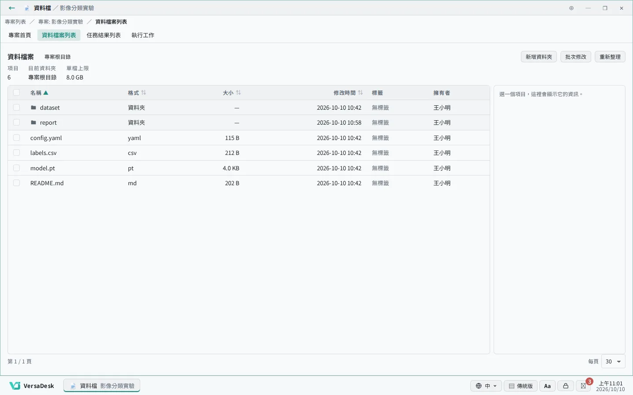Image resolution: width=633 pixels, height=395 pixels.
Task: Open notifications with badge 3
Action: 584,386
